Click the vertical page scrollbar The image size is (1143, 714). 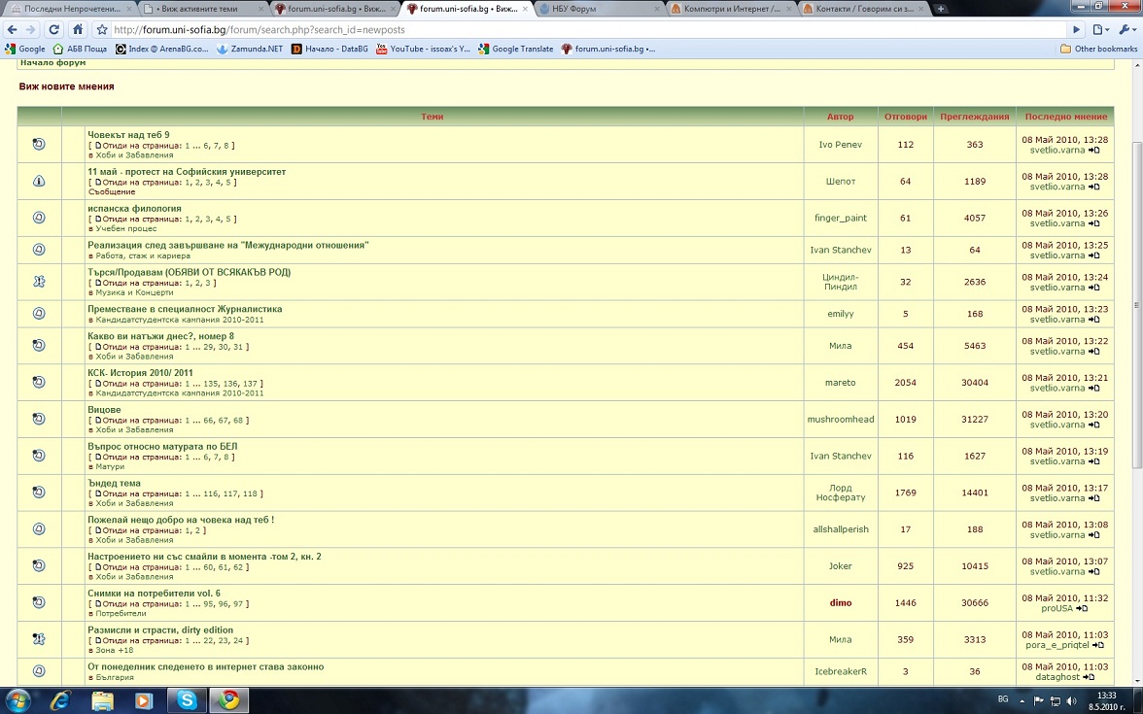(x=1136, y=291)
